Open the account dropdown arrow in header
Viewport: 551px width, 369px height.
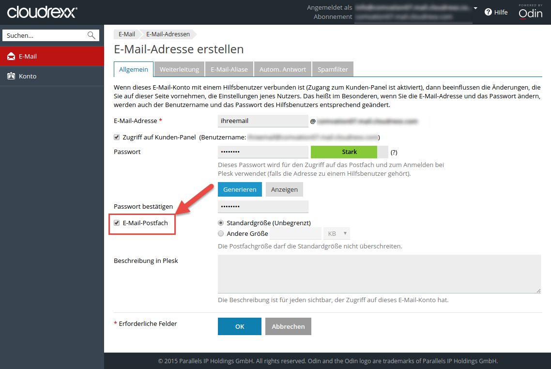[475, 8]
